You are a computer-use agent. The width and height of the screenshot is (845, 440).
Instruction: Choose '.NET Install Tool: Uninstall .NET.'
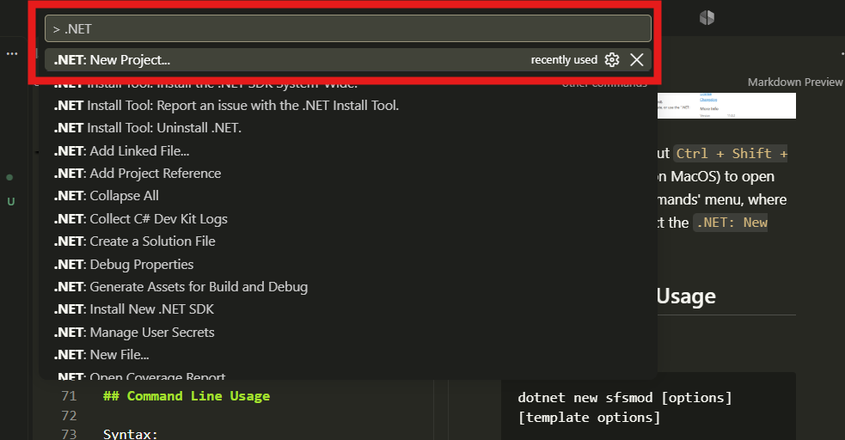point(347,128)
